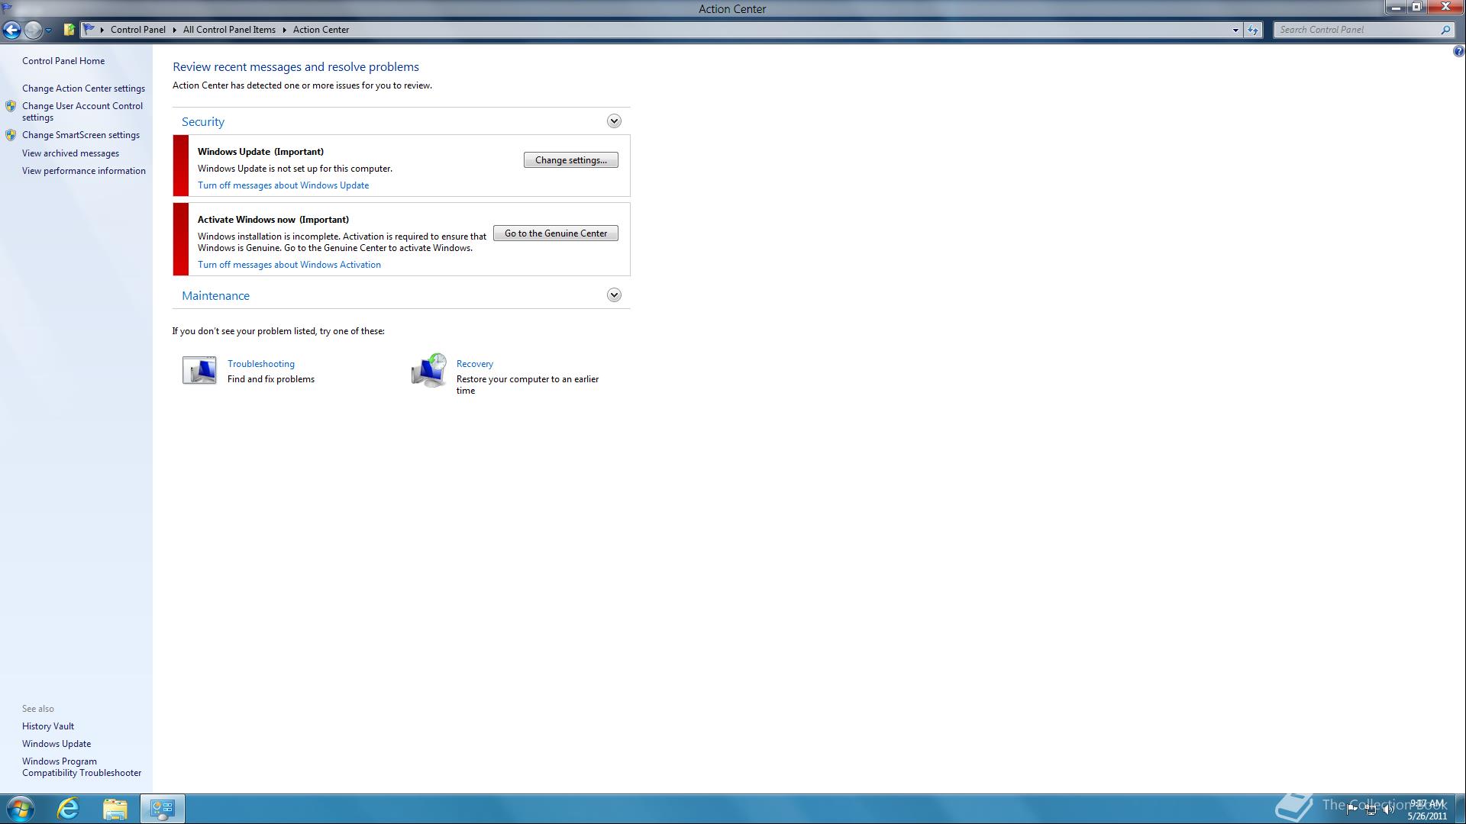This screenshot has width=1466, height=824.
Task: Open the address bar history dropdown
Action: 1235,30
